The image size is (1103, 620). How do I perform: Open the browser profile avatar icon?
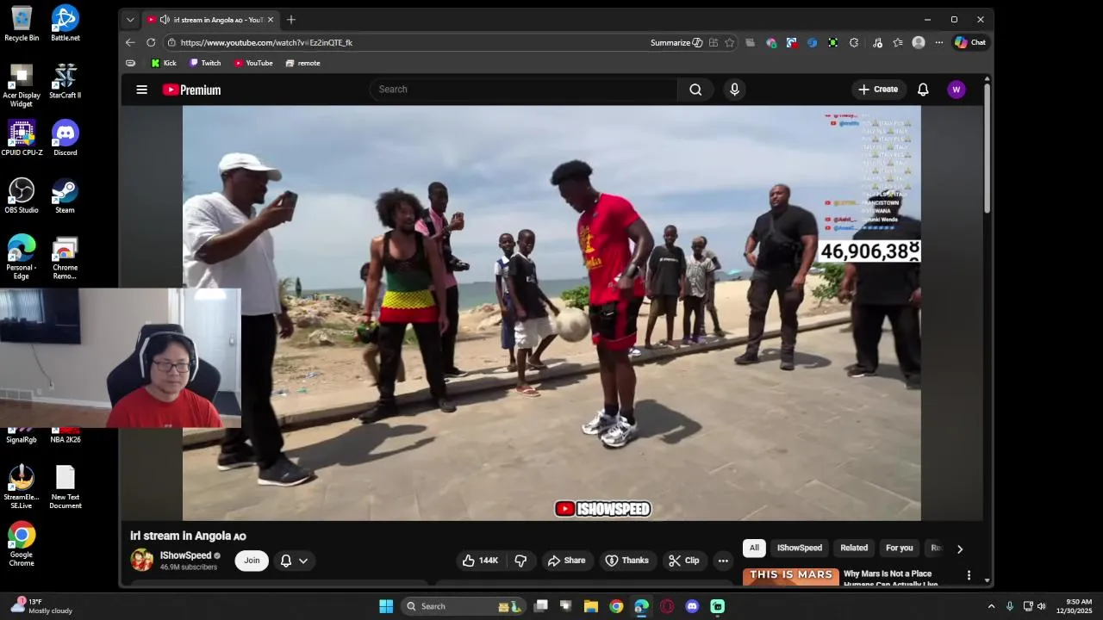pyautogui.click(x=919, y=42)
